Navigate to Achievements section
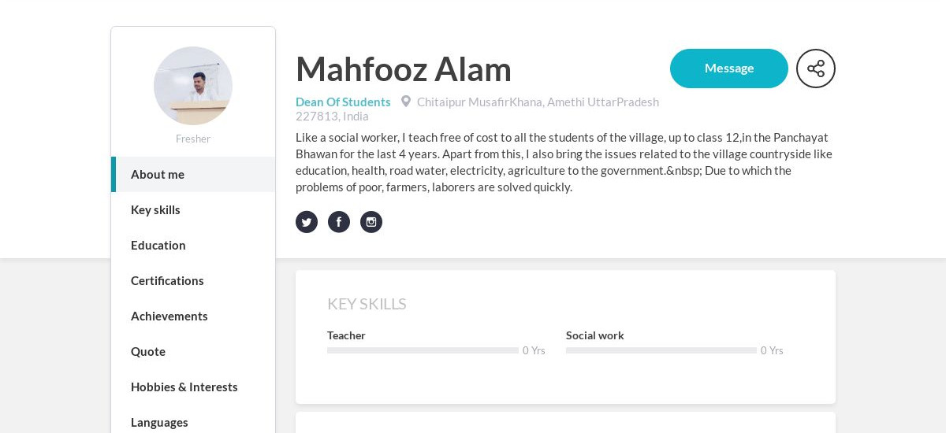946x433 pixels. coord(193,316)
